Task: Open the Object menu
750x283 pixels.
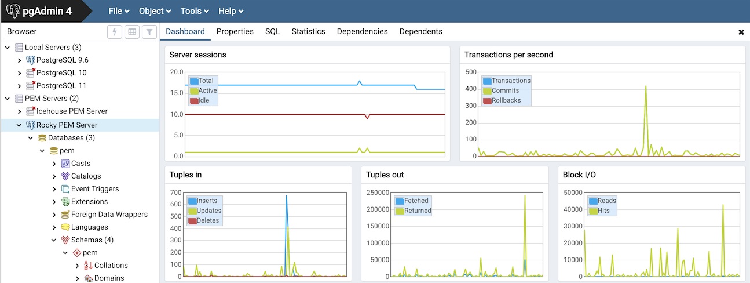Action: [155, 11]
